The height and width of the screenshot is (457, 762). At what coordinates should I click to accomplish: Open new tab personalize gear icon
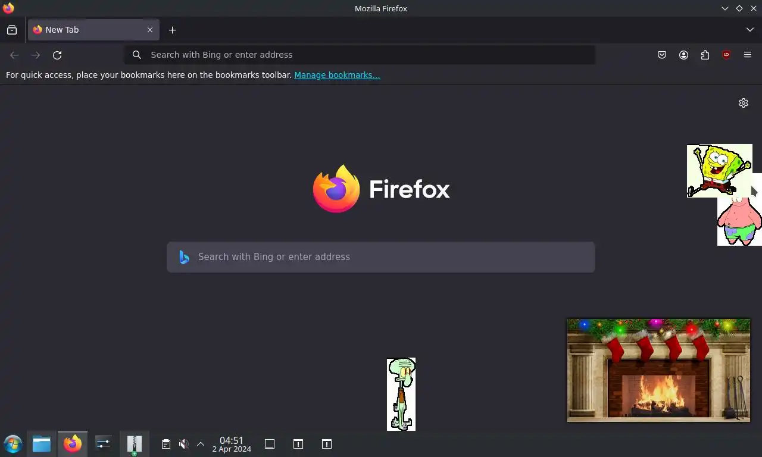pyautogui.click(x=744, y=103)
